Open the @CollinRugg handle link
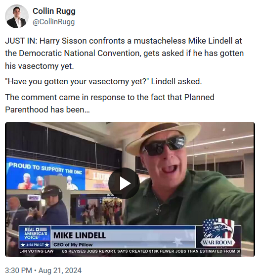 tap(54, 22)
